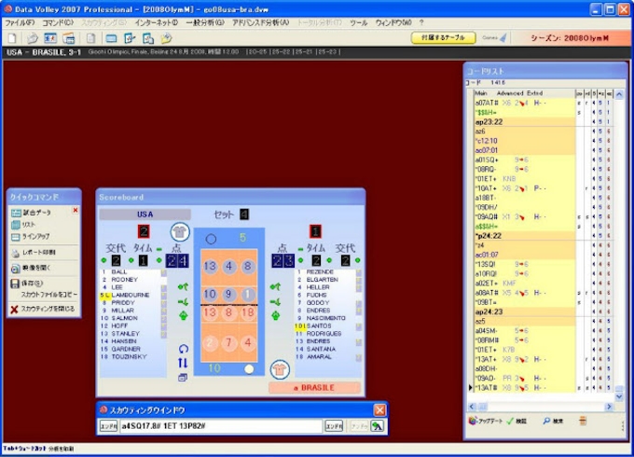Click the Brazil team jersey icon
Image resolution: width=634 pixels, height=457 pixels.
tap(279, 367)
